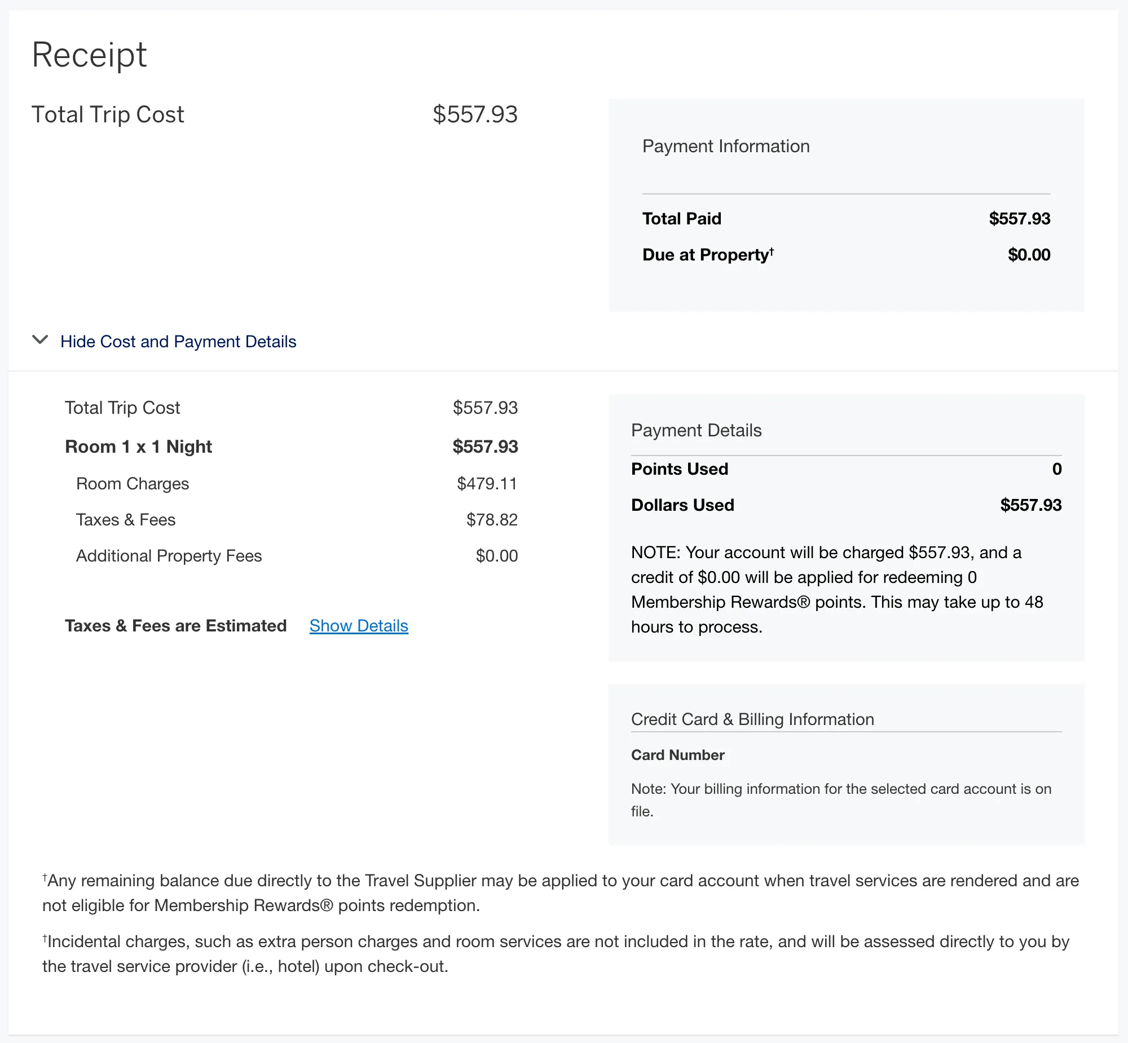Click the Taxes & Fees are Estimated label

[x=175, y=625]
